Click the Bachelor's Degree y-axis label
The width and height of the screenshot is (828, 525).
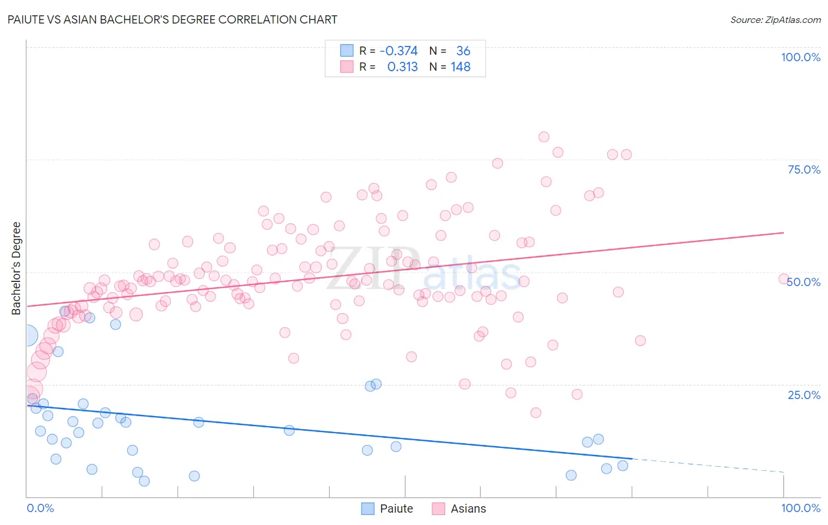point(16,268)
